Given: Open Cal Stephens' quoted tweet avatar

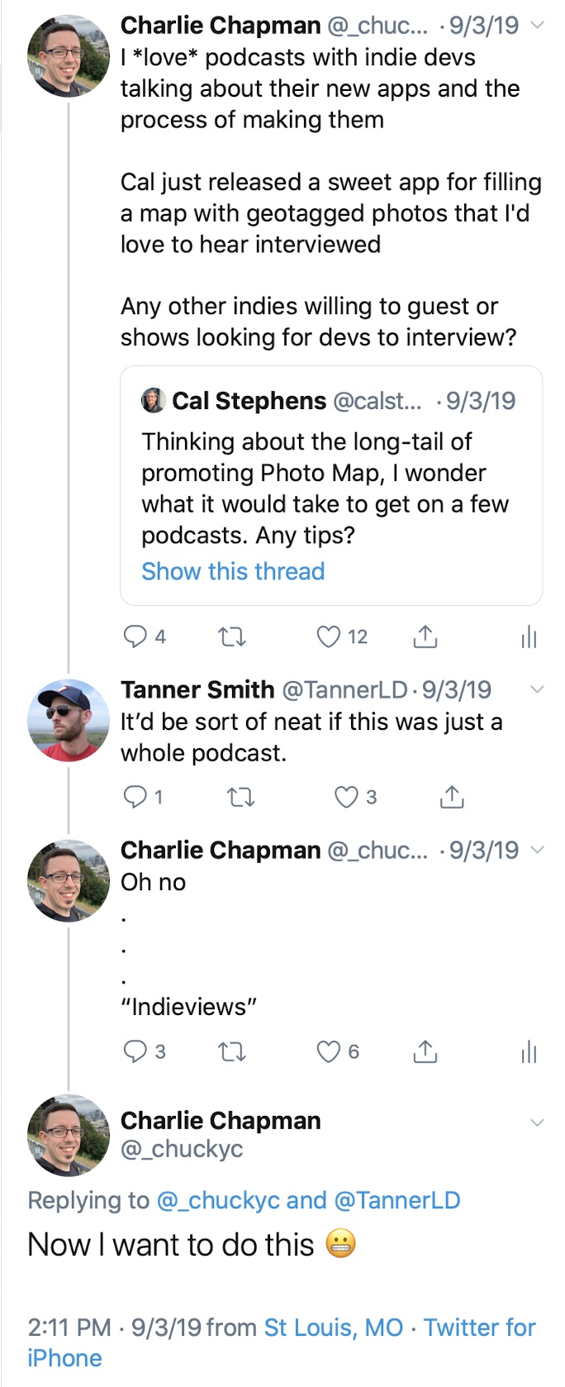Looking at the screenshot, I should pos(154,401).
